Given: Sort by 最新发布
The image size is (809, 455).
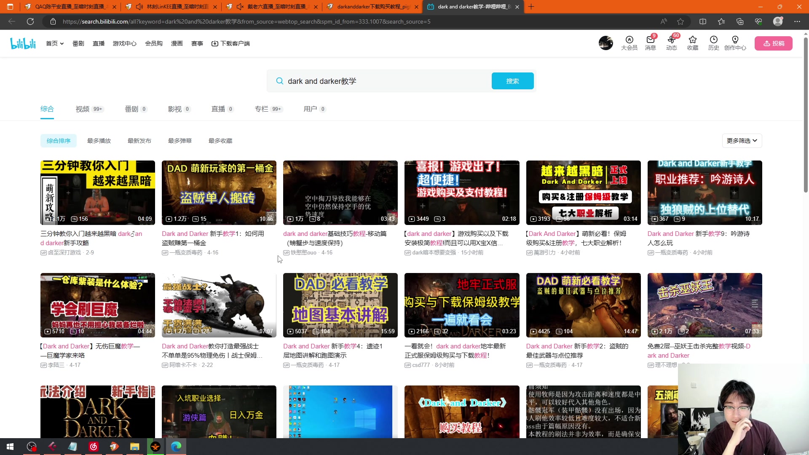Looking at the screenshot, I should point(139,141).
